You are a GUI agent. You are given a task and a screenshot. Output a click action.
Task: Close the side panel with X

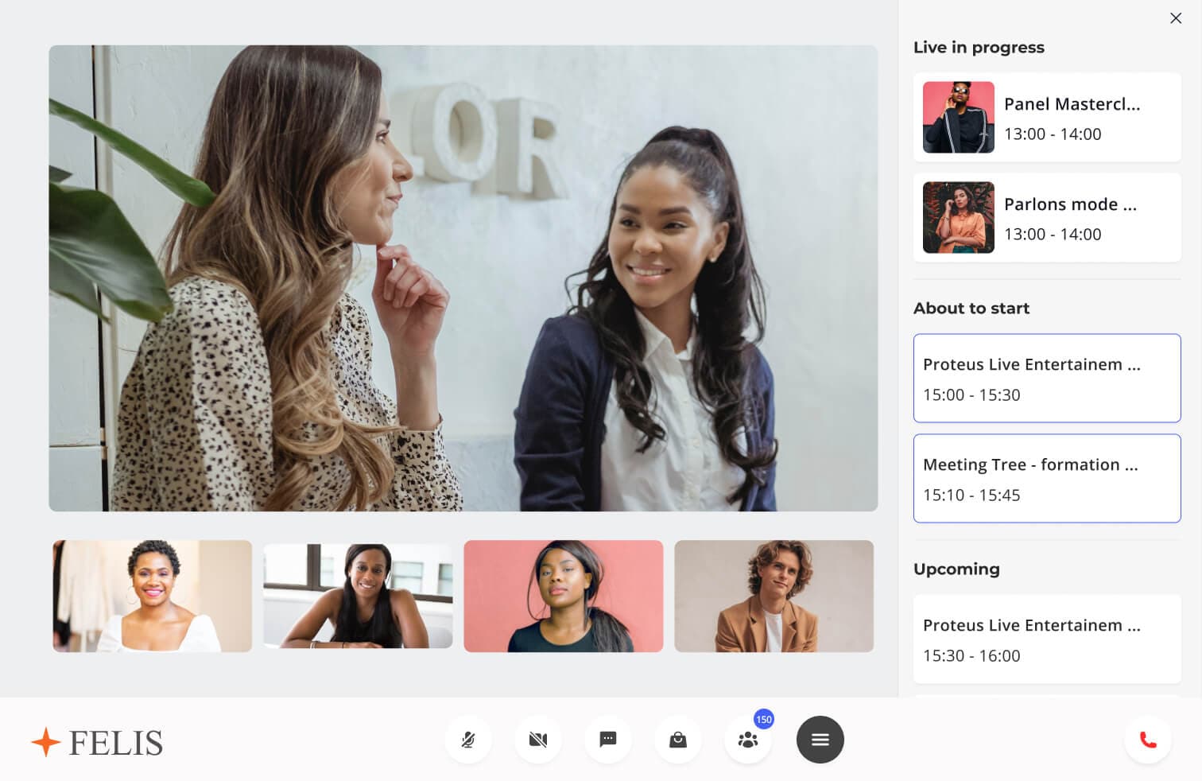point(1175,18)
